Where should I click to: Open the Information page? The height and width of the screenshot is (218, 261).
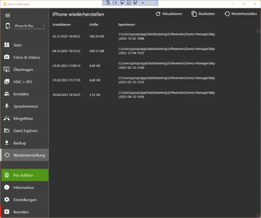[x=25, y=187]
